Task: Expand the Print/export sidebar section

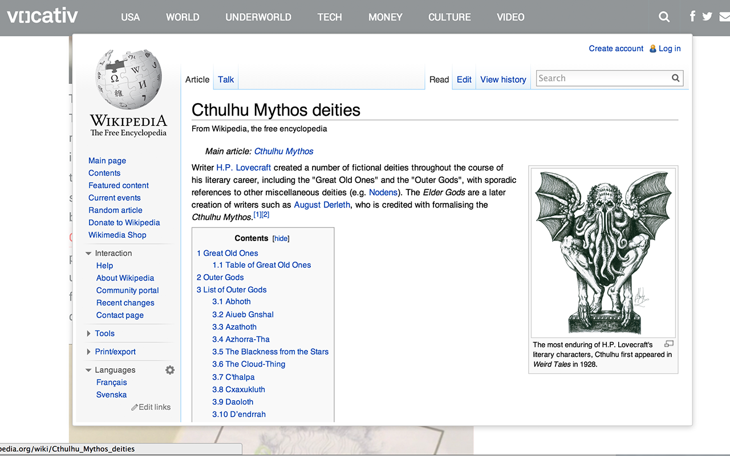Action: pyautogui.click(x=88, y=352)
